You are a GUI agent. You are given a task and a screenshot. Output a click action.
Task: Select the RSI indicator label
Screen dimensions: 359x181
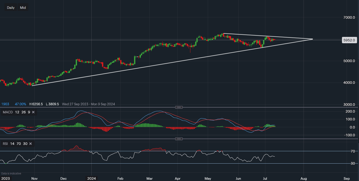tap(5, 144)
